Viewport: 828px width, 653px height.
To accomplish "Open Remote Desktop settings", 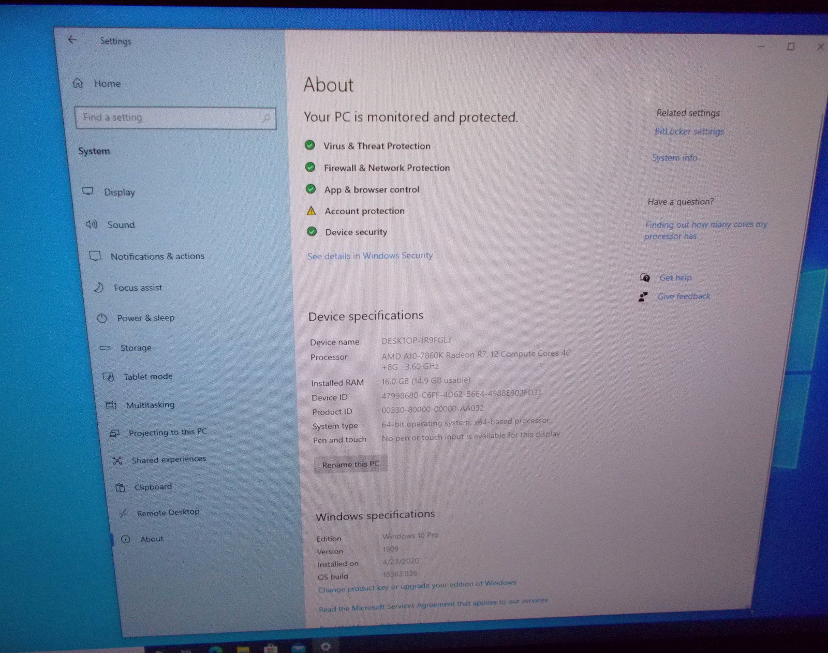I will coord(167,512).
